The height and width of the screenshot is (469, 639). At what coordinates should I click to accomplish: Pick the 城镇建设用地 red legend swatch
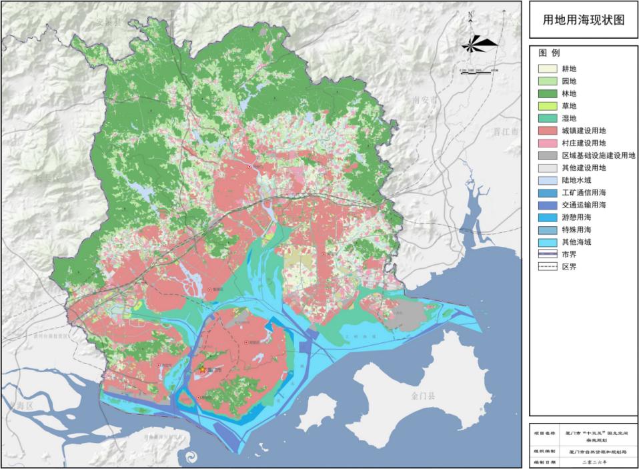point(548,130)
